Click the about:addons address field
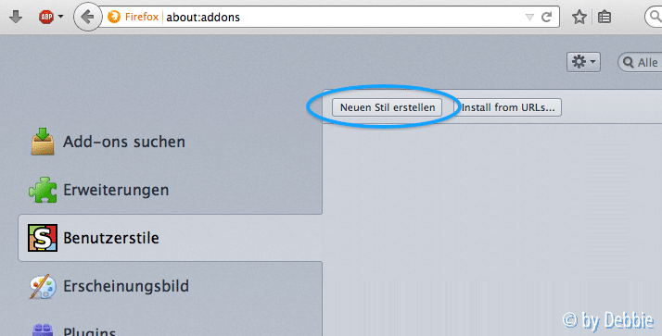The height and width of the screenshot is (336, 662). [342, 17]
